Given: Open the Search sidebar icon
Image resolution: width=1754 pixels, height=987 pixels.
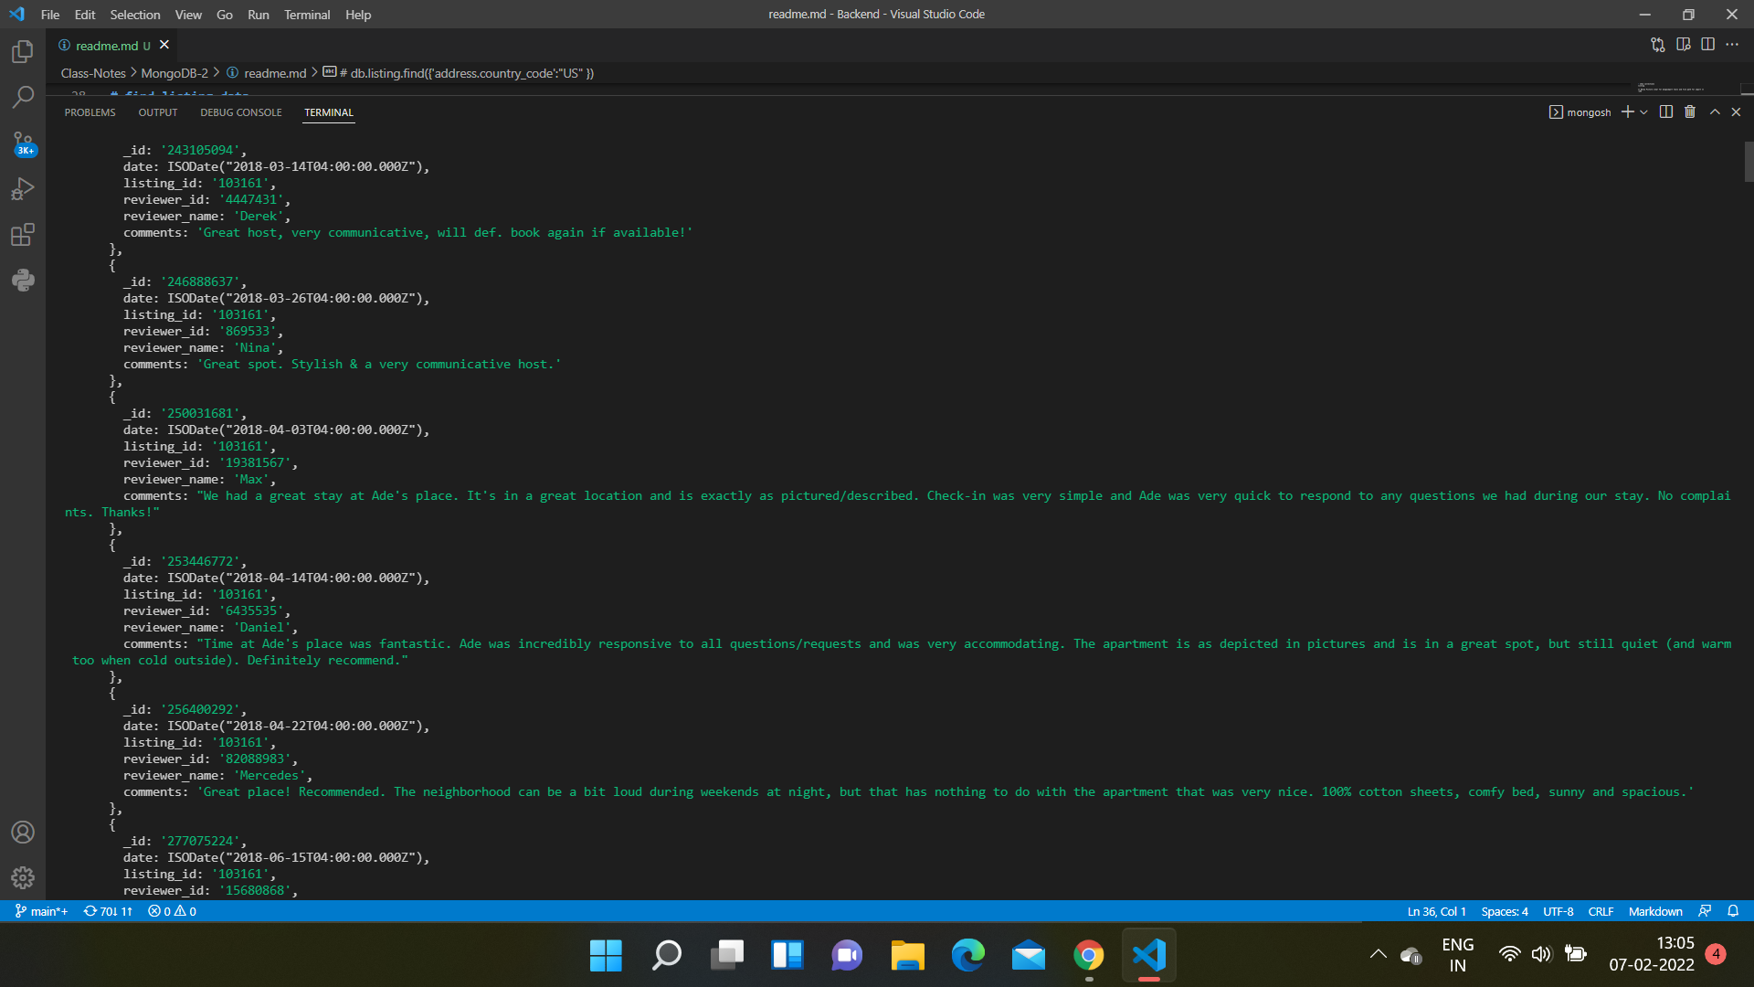Looking at the screenshot, I should pos(22,97).
